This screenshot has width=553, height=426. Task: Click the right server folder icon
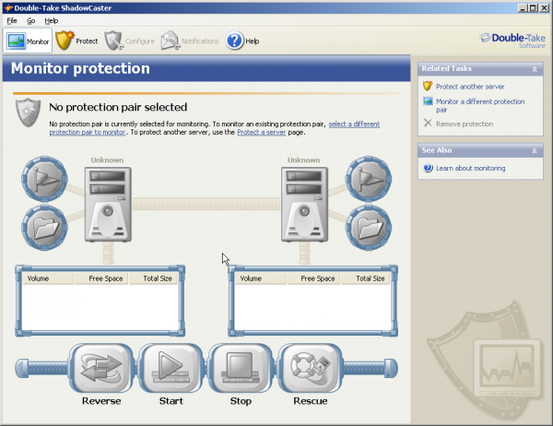(369, 228)
